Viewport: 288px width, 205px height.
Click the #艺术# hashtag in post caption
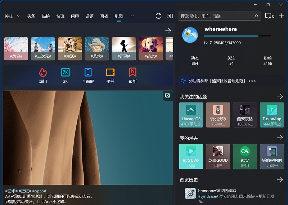12,191
